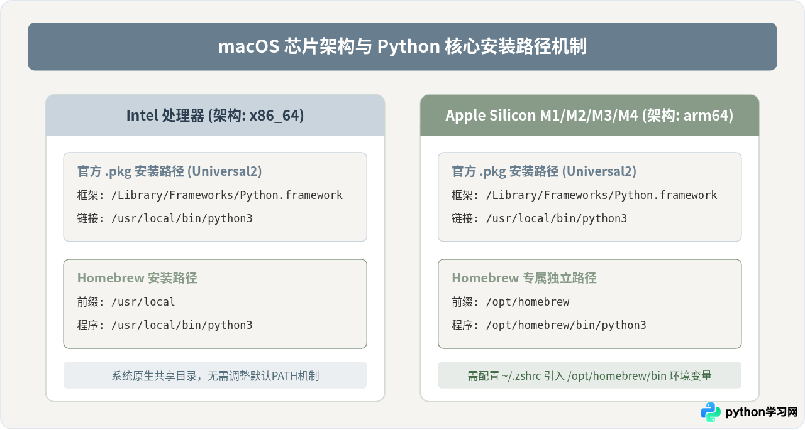Select the "Homebrew 专属独立路径" heading
The image size is (805, 430).
coord(524,278)
